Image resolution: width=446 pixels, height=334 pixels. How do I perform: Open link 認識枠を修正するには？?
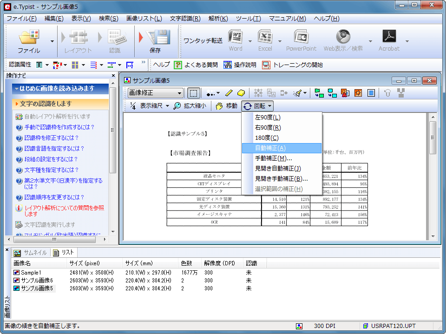pyautogui.click(x=51, y=138)
